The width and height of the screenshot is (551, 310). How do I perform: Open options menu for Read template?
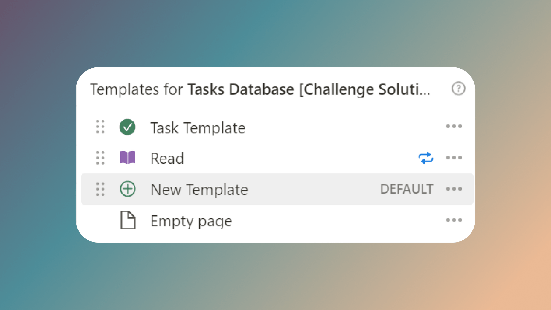[x=454, y=158]
